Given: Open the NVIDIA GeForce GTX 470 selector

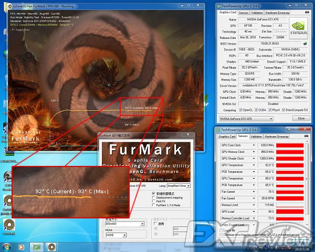Looking at the screenshot, I should click(x=247, y=118).
